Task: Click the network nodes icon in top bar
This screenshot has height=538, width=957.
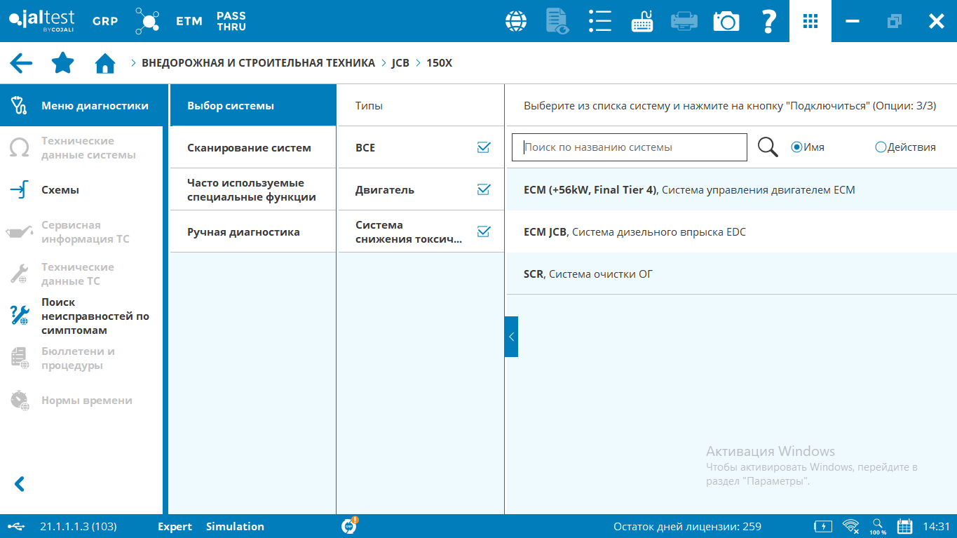Action: pos(147,21)
